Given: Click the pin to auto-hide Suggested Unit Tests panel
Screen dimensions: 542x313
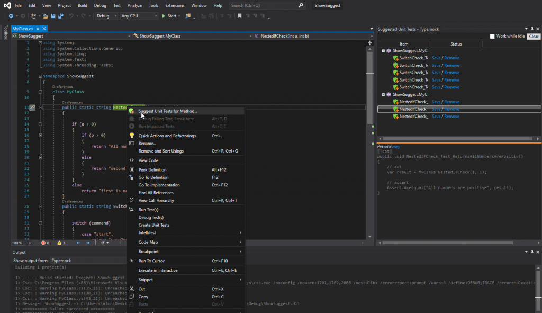Looking at the screenshot, I should 532,29.
